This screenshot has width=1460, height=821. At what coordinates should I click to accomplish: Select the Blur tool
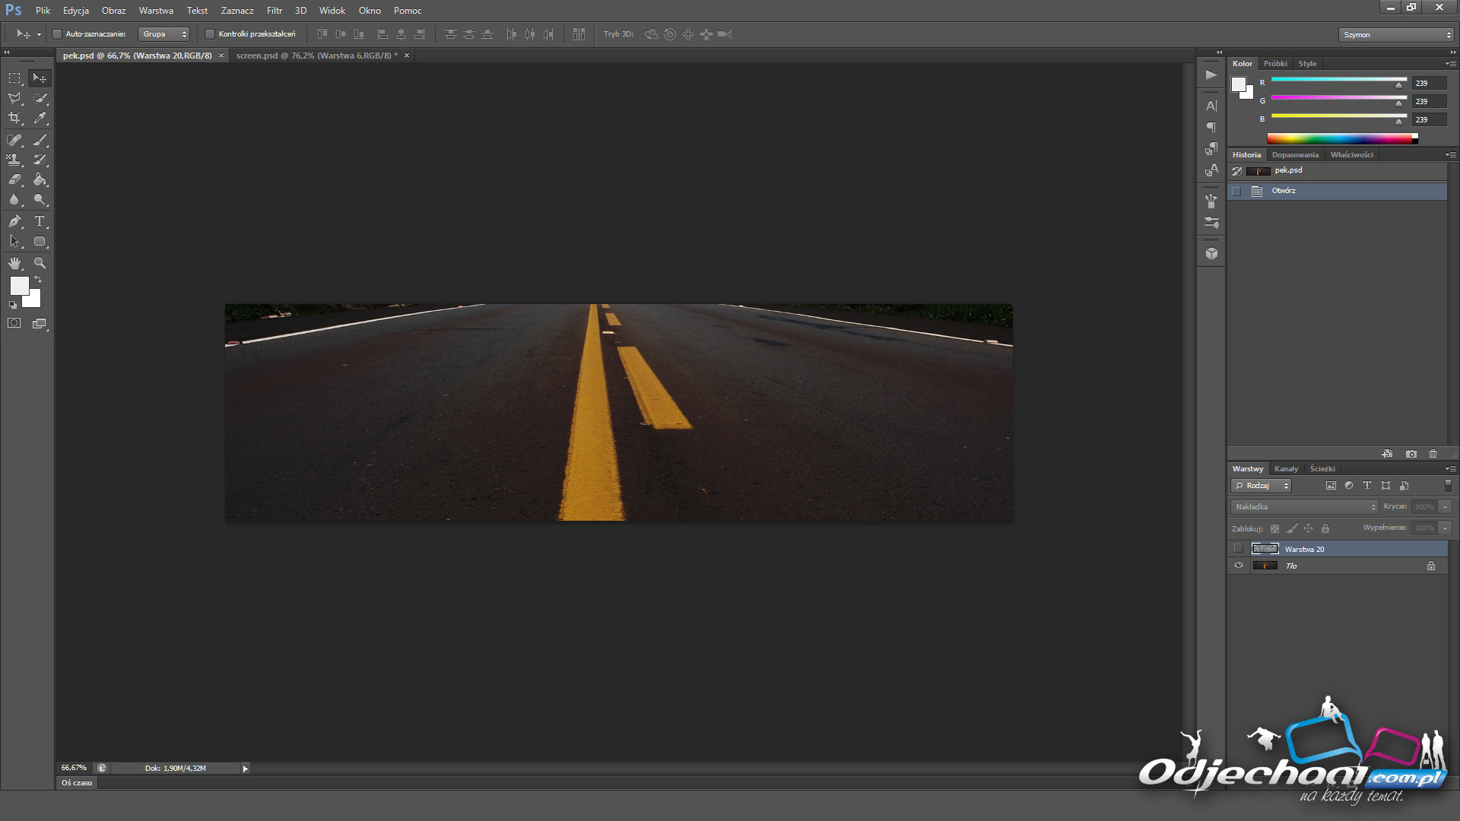click(x=14, y=199)
